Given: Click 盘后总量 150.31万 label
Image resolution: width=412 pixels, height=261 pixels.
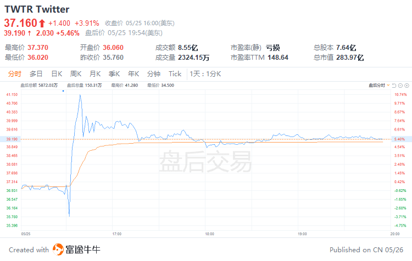Looking at the screenshot, I should point(85,85).
